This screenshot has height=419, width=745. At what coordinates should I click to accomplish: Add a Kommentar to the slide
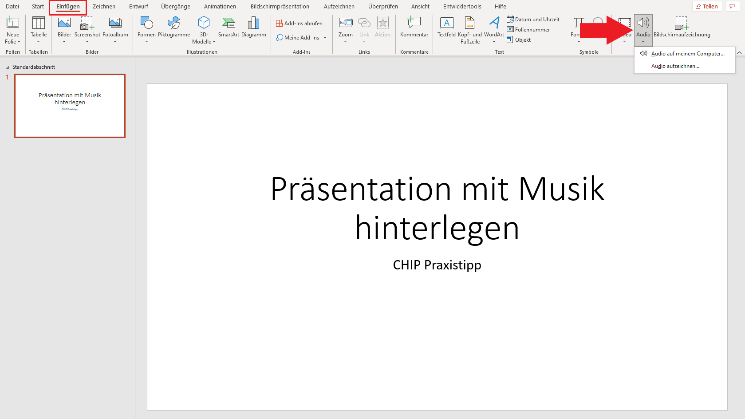[x=414, y=27]
